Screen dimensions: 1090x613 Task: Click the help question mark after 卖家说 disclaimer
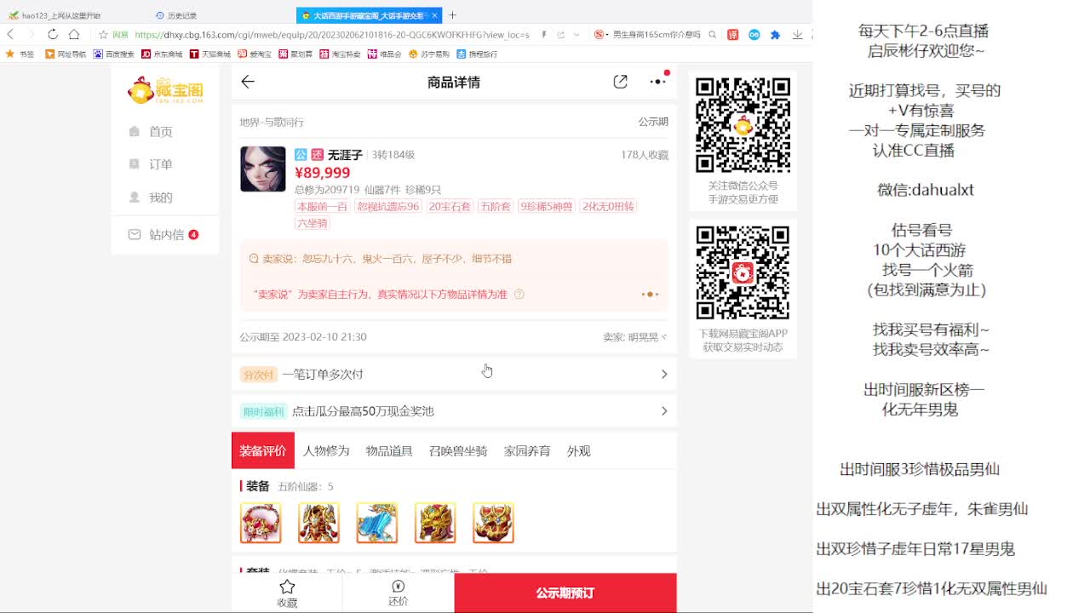tap(519, 295)
